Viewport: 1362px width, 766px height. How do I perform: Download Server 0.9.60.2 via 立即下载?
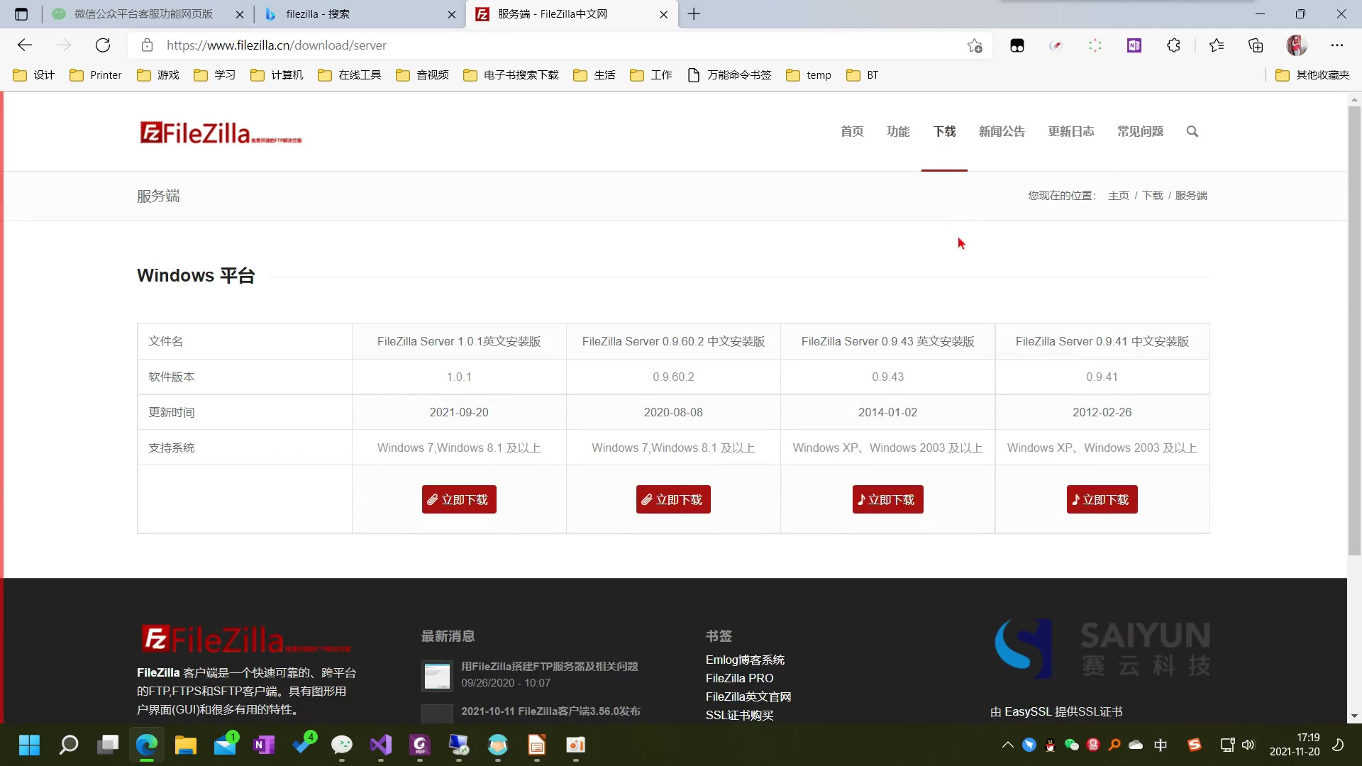click(673, 499)
